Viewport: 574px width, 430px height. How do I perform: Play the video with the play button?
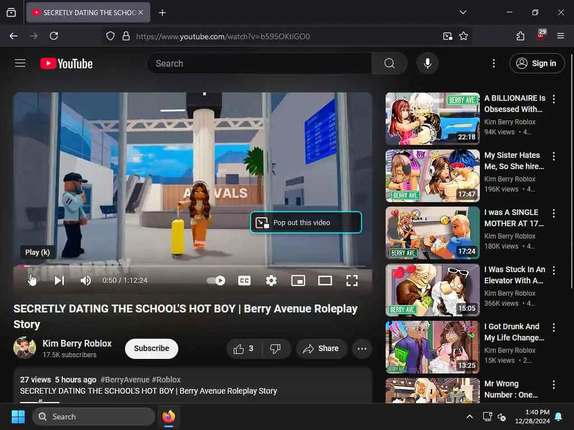click(x=32, y=281)
